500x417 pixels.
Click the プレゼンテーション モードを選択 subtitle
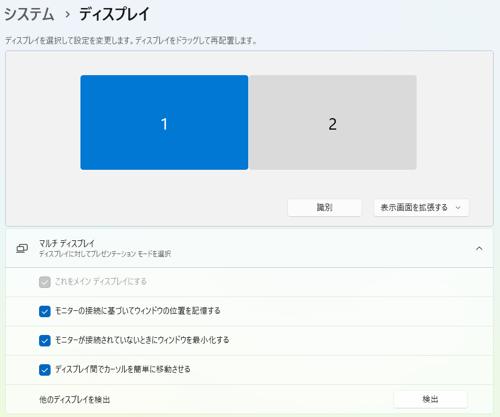tap(105, 254)
